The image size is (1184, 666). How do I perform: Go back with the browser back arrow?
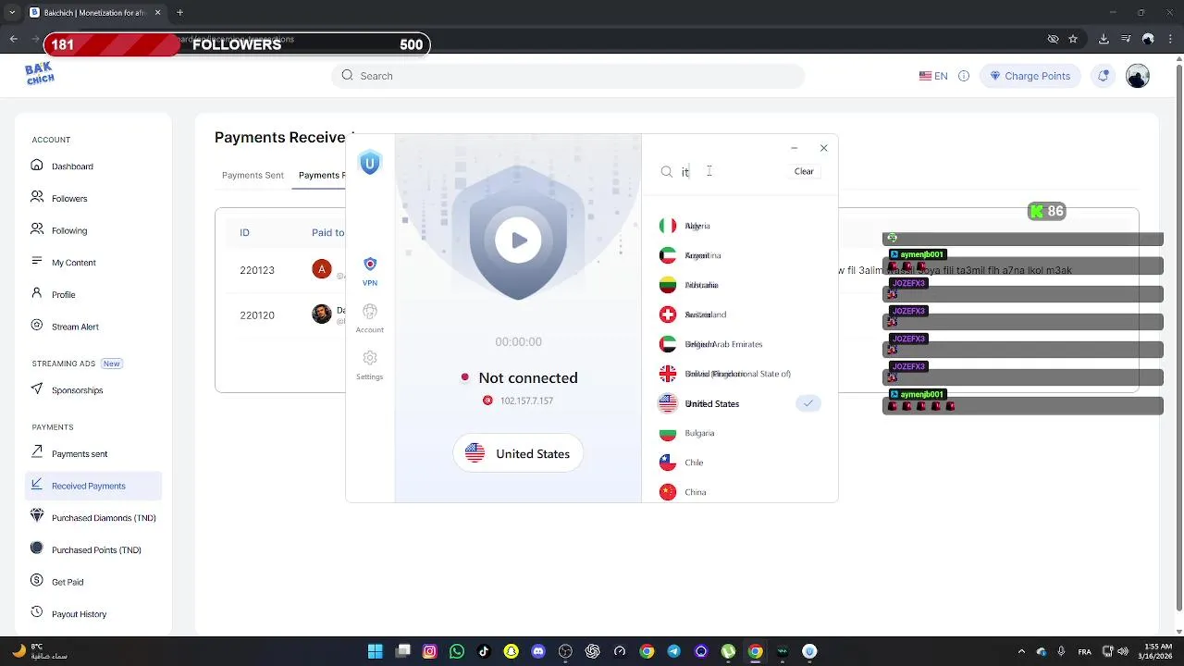point(14,39)
